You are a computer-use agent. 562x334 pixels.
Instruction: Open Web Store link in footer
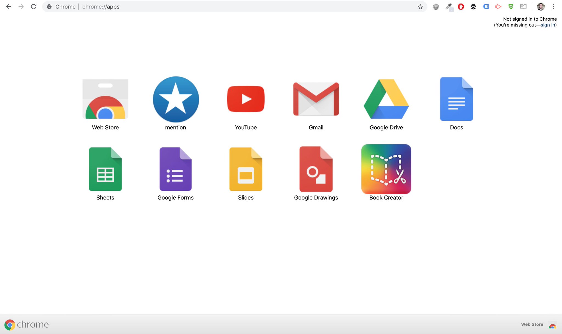tap(532, 324)
